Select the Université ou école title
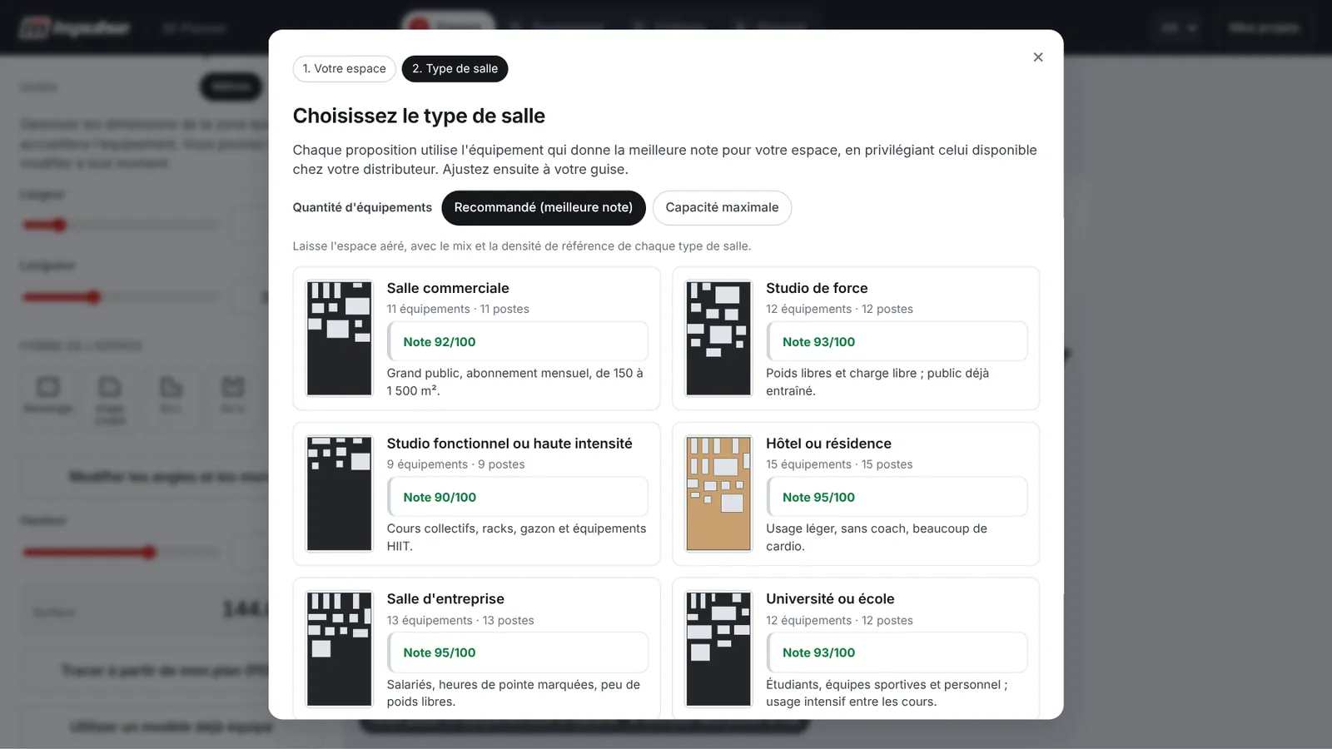 click(830, 599)
